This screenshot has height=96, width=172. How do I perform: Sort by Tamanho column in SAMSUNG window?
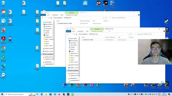tap(106, 21)
